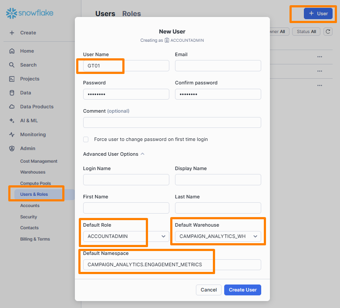
Task: Open Projects in the sidebar
Action: [x=30, y=79]
